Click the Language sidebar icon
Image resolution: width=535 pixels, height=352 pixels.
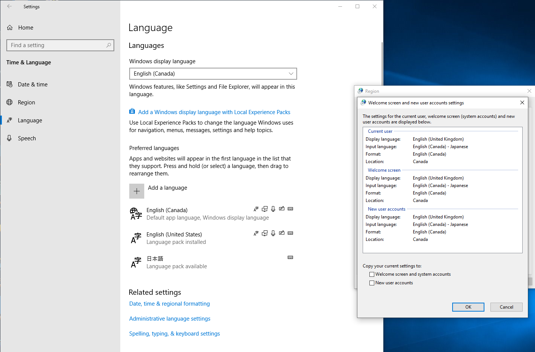(10, 120)
